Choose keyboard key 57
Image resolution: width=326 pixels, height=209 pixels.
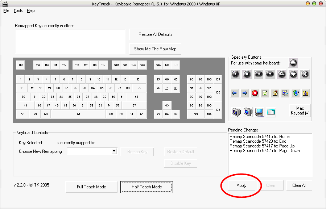[134, 105]
